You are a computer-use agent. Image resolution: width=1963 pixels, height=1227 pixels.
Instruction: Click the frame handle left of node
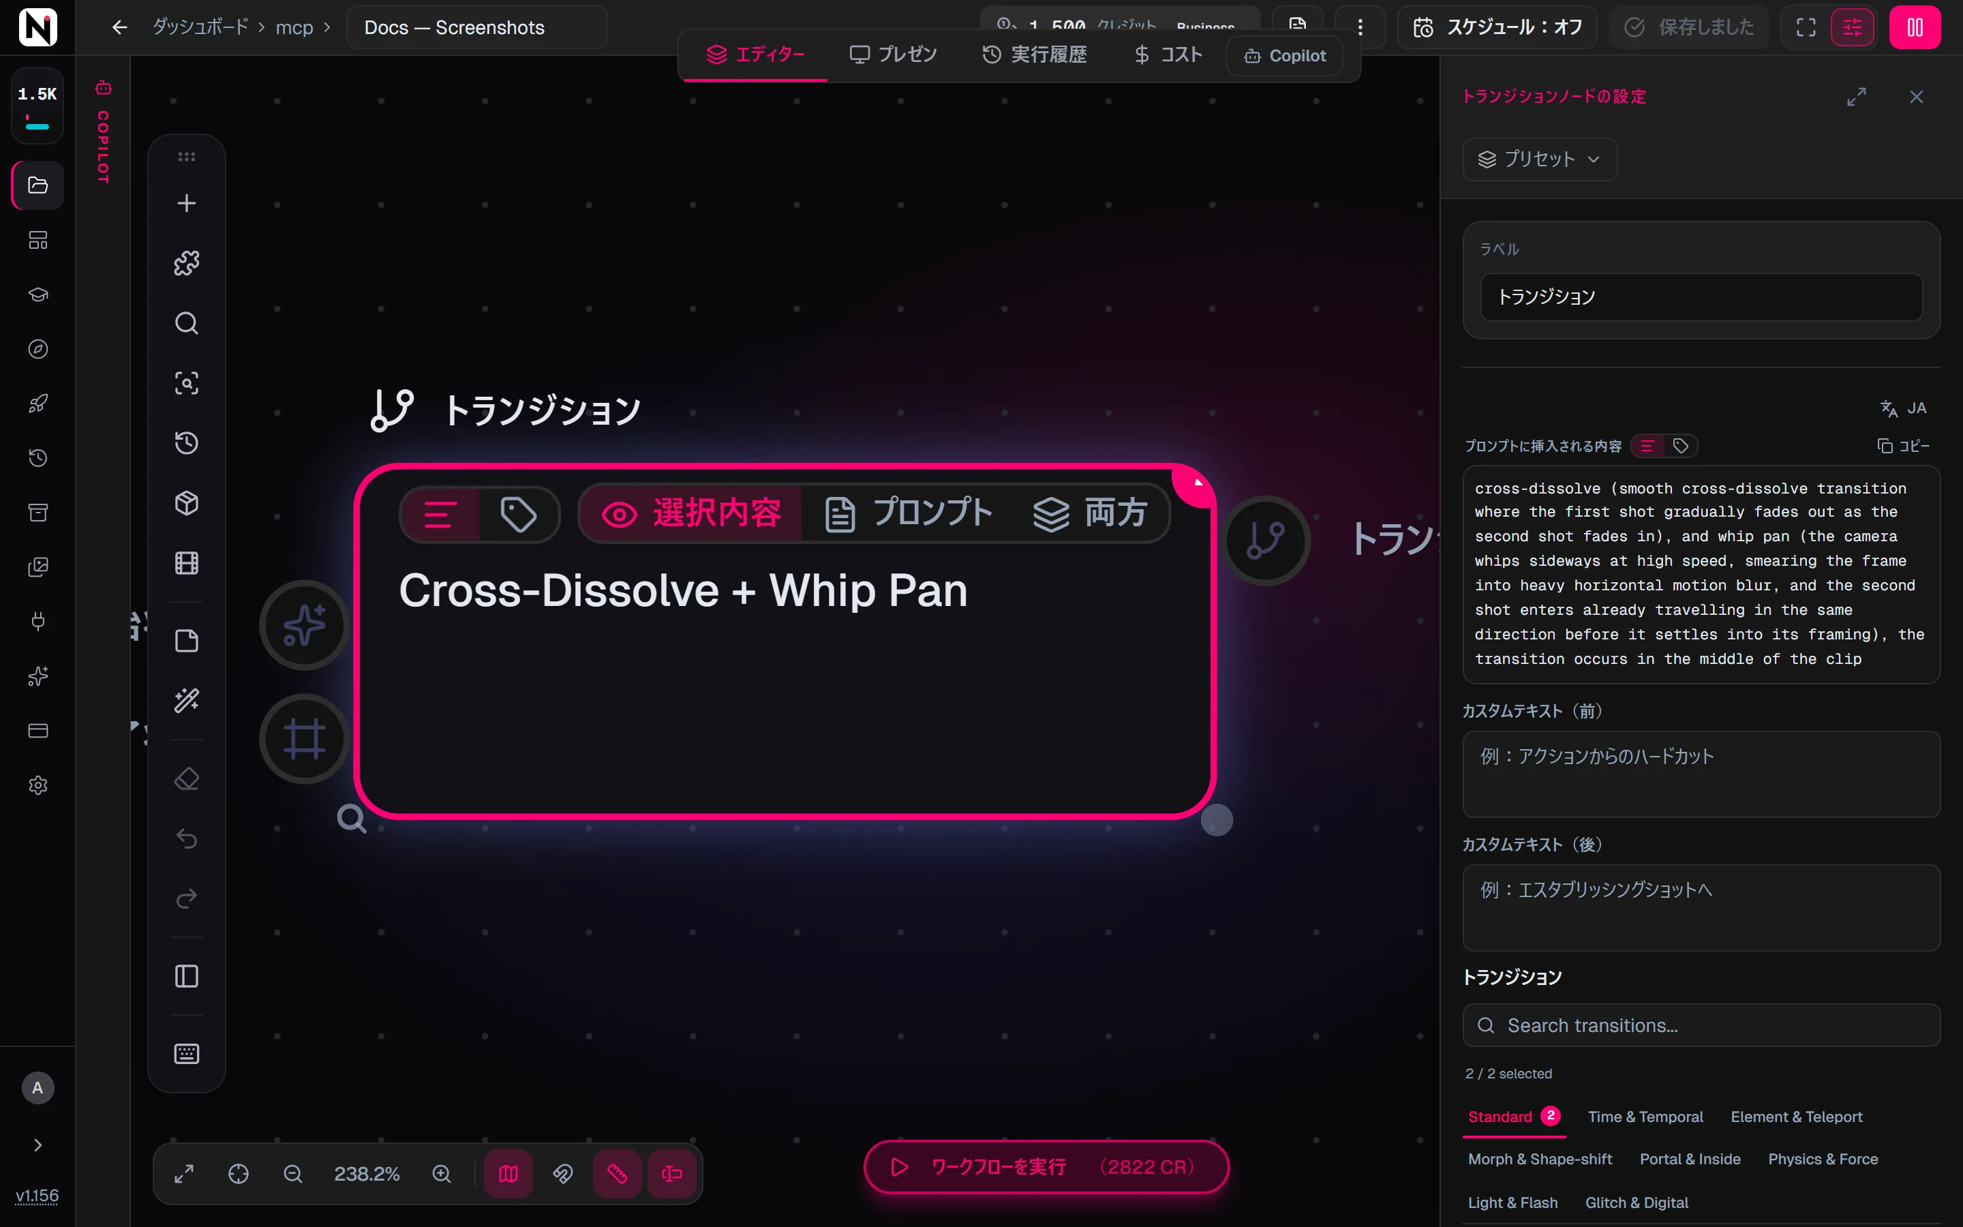coord(305,738)
